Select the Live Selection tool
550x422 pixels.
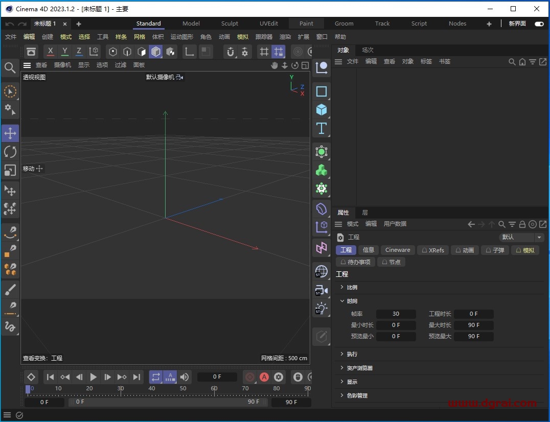10,92
